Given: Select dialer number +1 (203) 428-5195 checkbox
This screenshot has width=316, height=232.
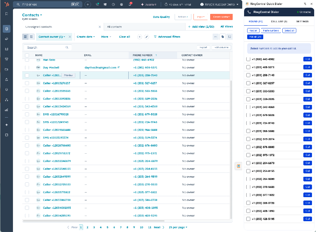Looking at the screenshot, I should point(248,219).
